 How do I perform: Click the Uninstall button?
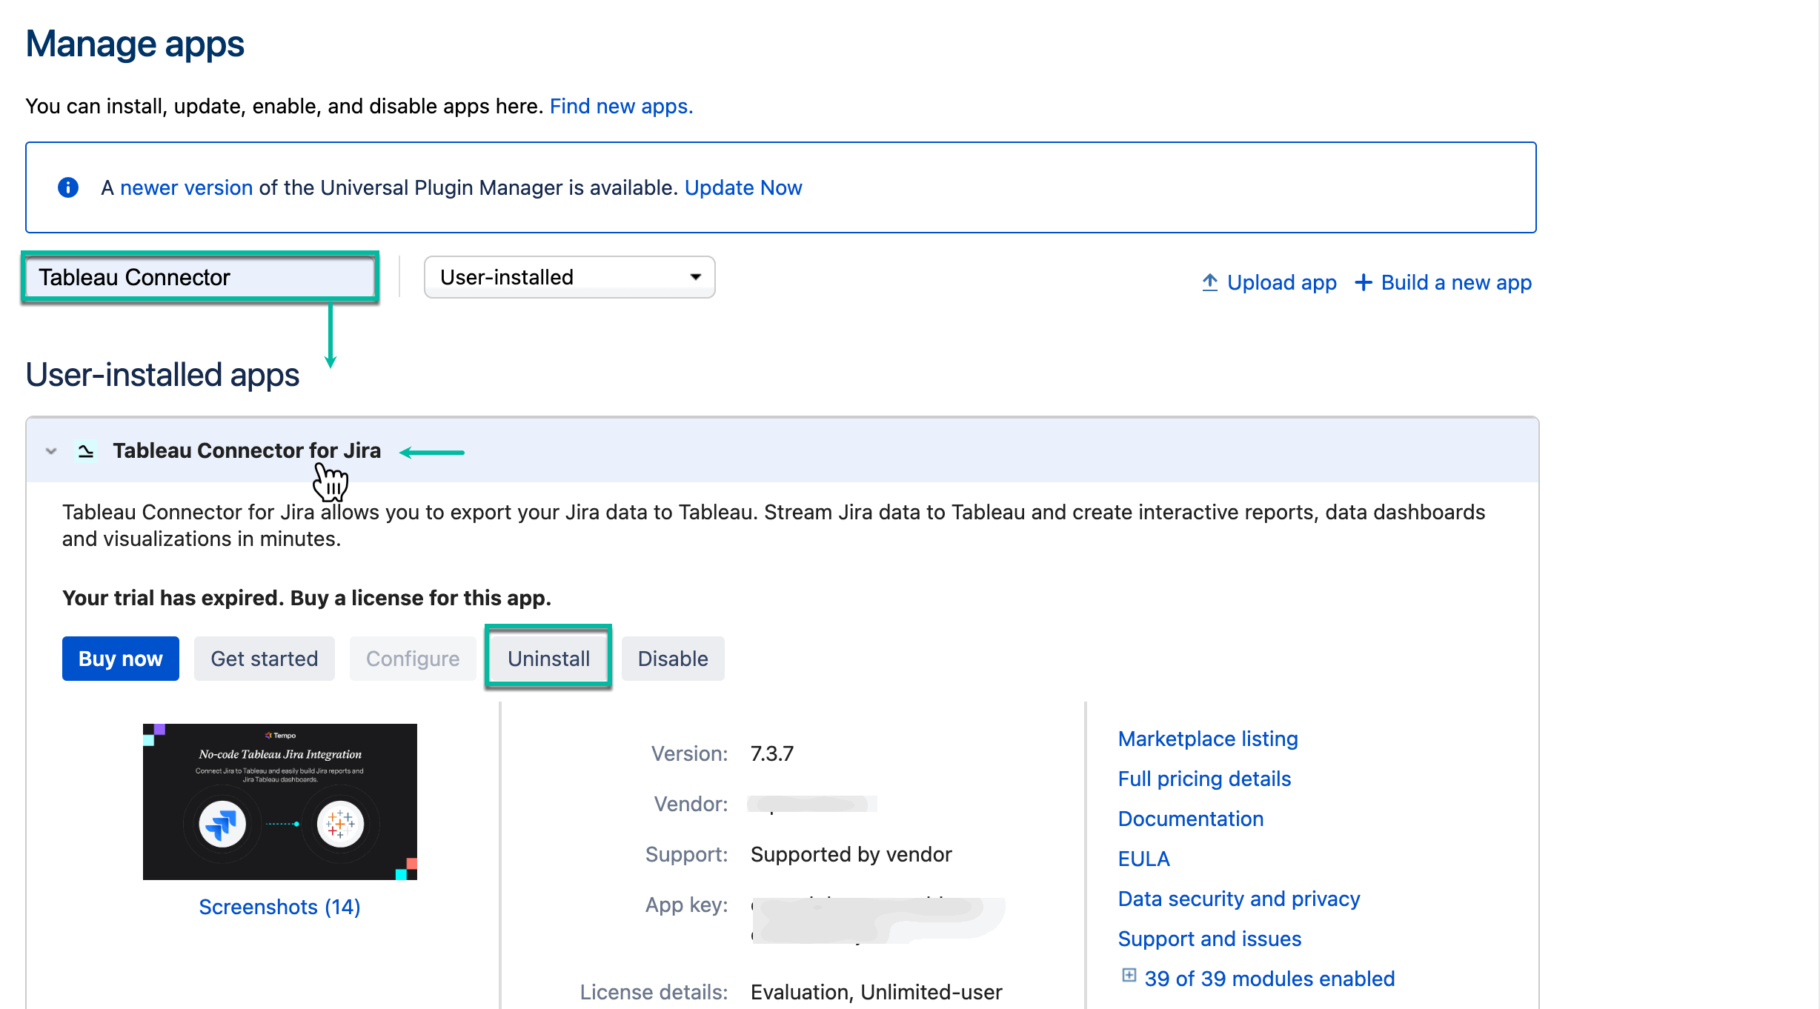[548, 658]
